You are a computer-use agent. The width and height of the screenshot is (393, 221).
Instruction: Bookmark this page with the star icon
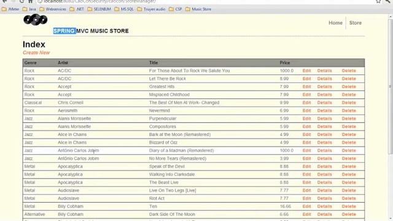[378, 1]
